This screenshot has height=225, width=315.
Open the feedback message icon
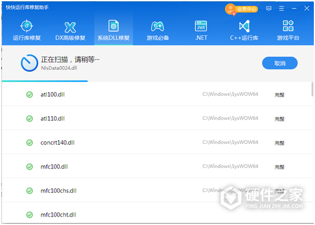click(x=269, y=8)
